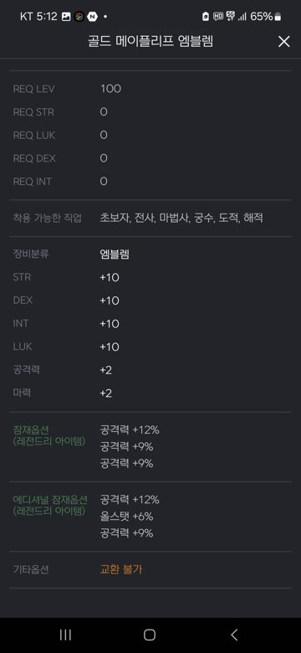Tap the STR +10 stat value

coord(110,277)
